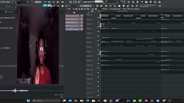Open the Windows Start button
The image size is (184, 103).
click(x=28, y=101)
